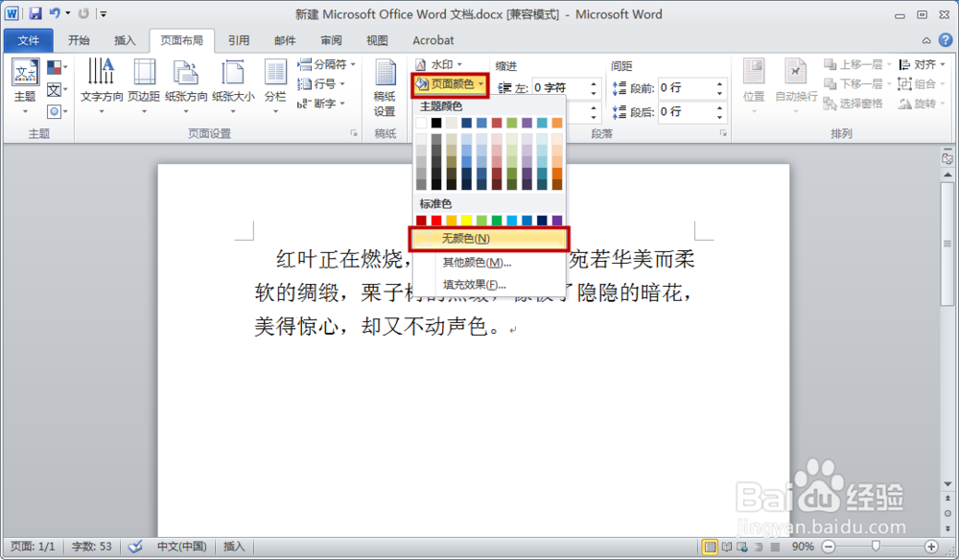Switch to the Review (审阅) tab

tap(331, 40)
